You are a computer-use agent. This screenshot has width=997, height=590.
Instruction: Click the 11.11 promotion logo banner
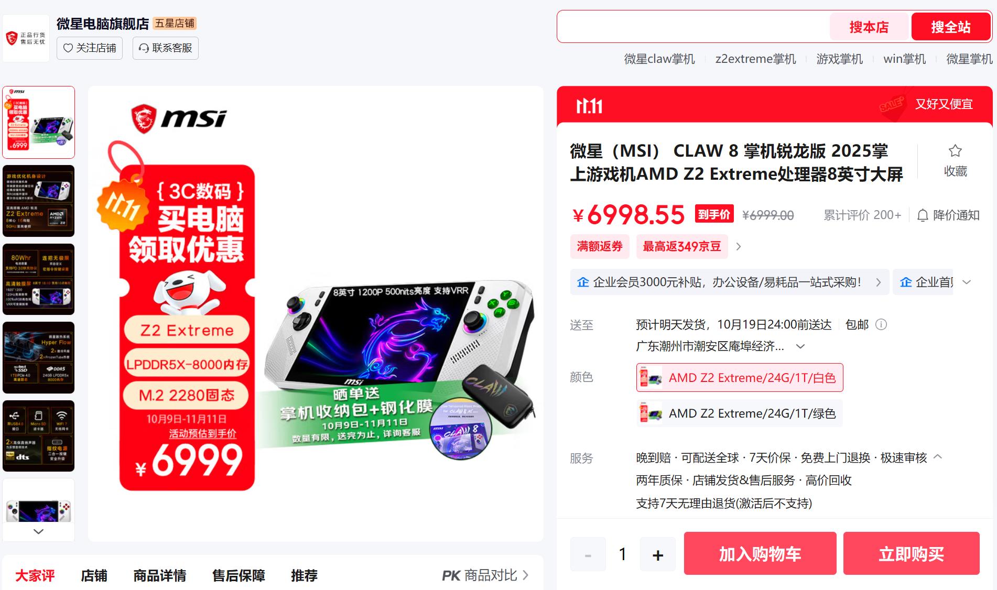click(x=589, y=106)
